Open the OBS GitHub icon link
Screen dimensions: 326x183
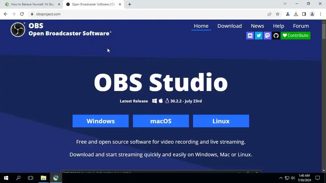[x=276, y=35]
